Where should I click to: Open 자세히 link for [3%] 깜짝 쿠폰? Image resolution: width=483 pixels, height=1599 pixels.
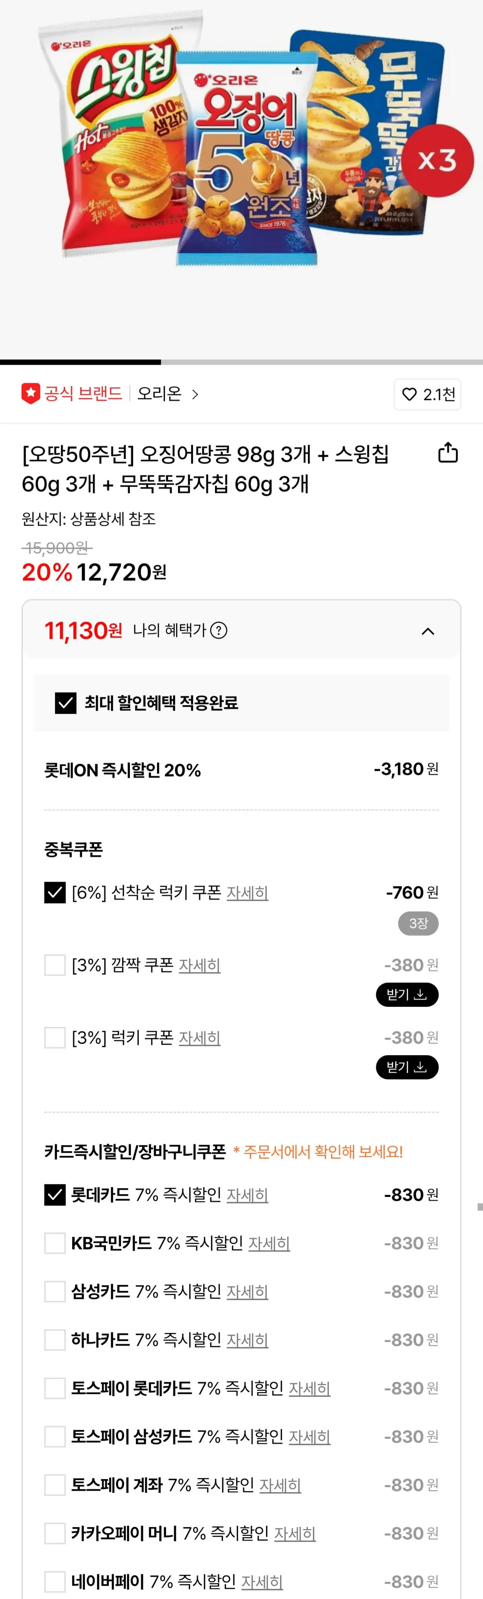pos(200,965)
